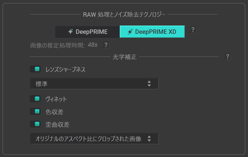Disable the レンズシャープネス switch
Image resolution: width=248 pixels, height=157 pixels.
click(x=35, y=69)
